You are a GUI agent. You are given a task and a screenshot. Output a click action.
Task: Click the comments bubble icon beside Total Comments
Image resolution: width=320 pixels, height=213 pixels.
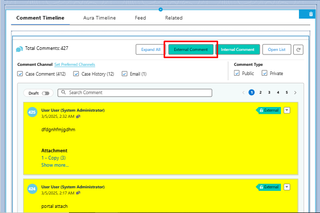pos(20,49)
